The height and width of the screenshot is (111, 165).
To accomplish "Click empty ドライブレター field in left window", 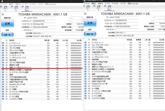I will [x=44, y=30].
